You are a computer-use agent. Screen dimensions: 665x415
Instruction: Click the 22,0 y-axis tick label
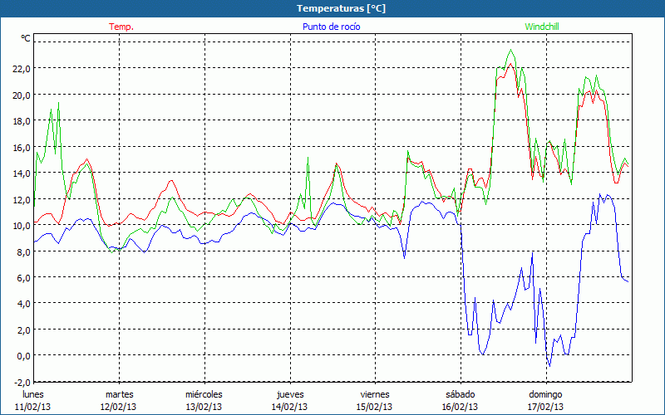21,68
